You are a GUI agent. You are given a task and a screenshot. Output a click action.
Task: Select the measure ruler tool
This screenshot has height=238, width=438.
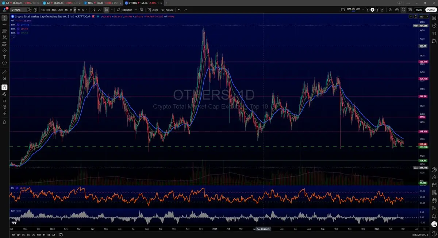tap(4, 72)
